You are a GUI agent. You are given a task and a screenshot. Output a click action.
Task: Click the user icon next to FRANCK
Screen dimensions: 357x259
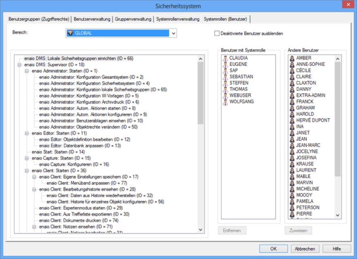[292, 102]
